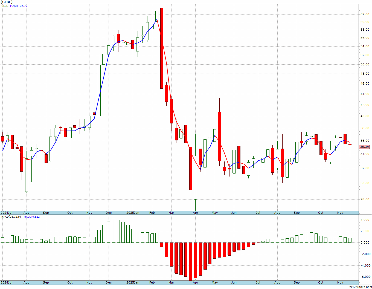Click the 35.39 current price tag

(364, 147)
